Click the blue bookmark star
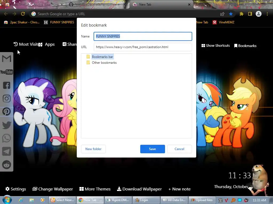The image size is (273, 204). tap(231, 14)
